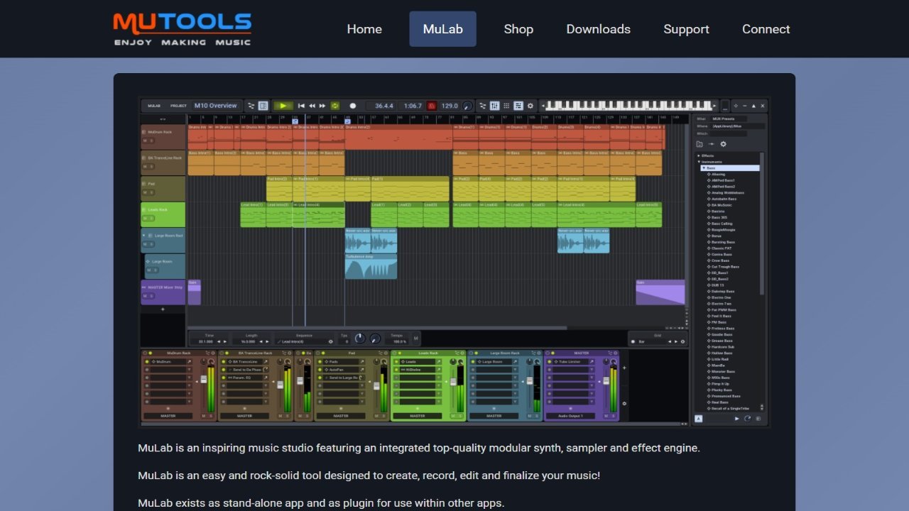
Task: Open the Grid dropdown showing Bar
Action: [655, 341]
